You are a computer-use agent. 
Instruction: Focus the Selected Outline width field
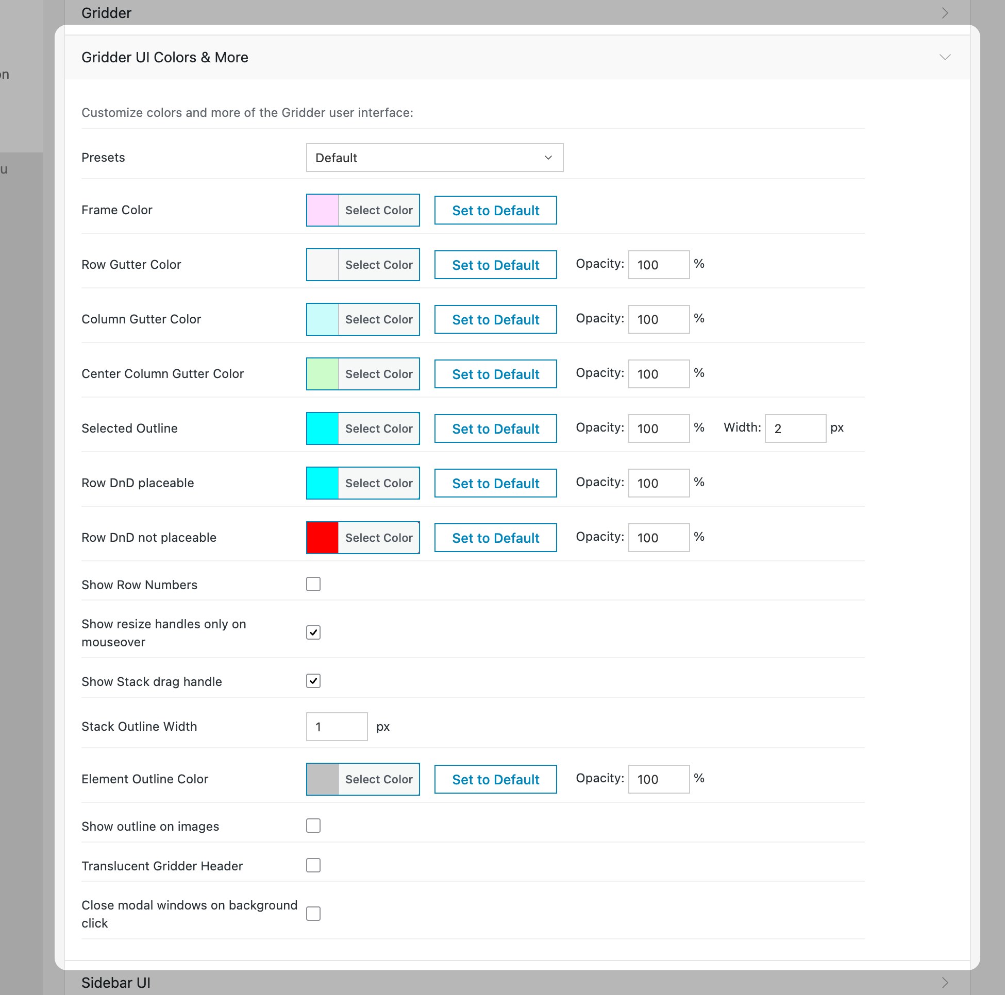tap(795, 428)
